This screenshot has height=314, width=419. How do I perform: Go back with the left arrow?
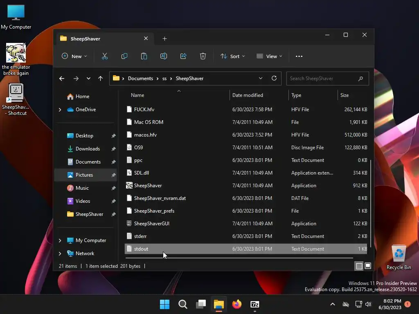point(62,78)
